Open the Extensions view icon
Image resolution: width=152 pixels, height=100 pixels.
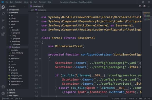tap(3, 34)
